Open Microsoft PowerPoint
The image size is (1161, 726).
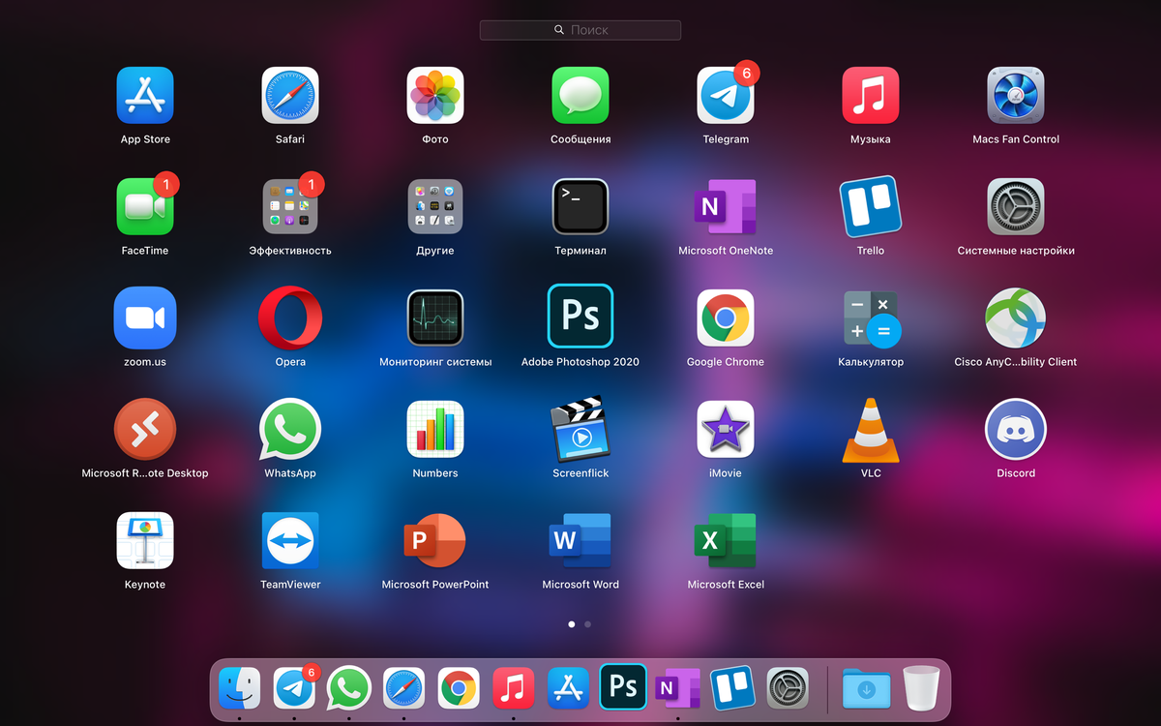(435, 541)
